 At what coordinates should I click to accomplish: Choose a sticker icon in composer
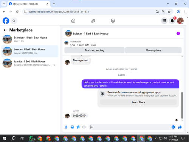78,127
